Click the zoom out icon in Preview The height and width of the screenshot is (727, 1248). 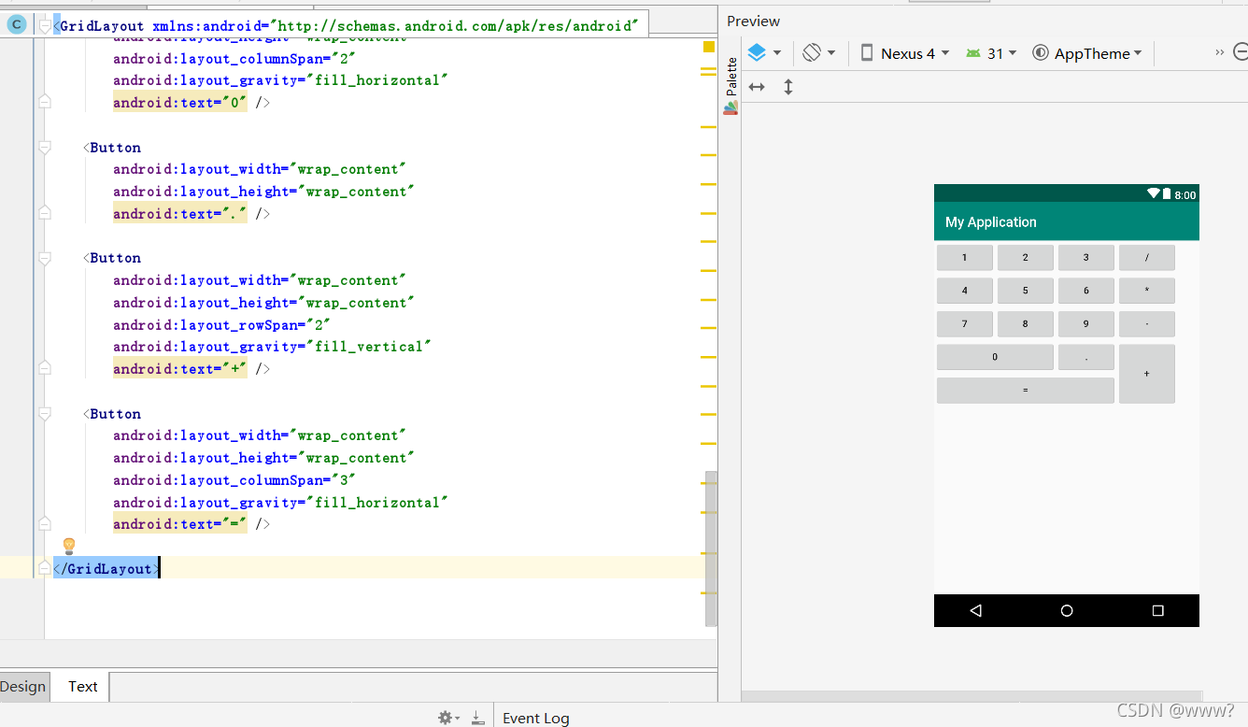[x=1241, y=52]
